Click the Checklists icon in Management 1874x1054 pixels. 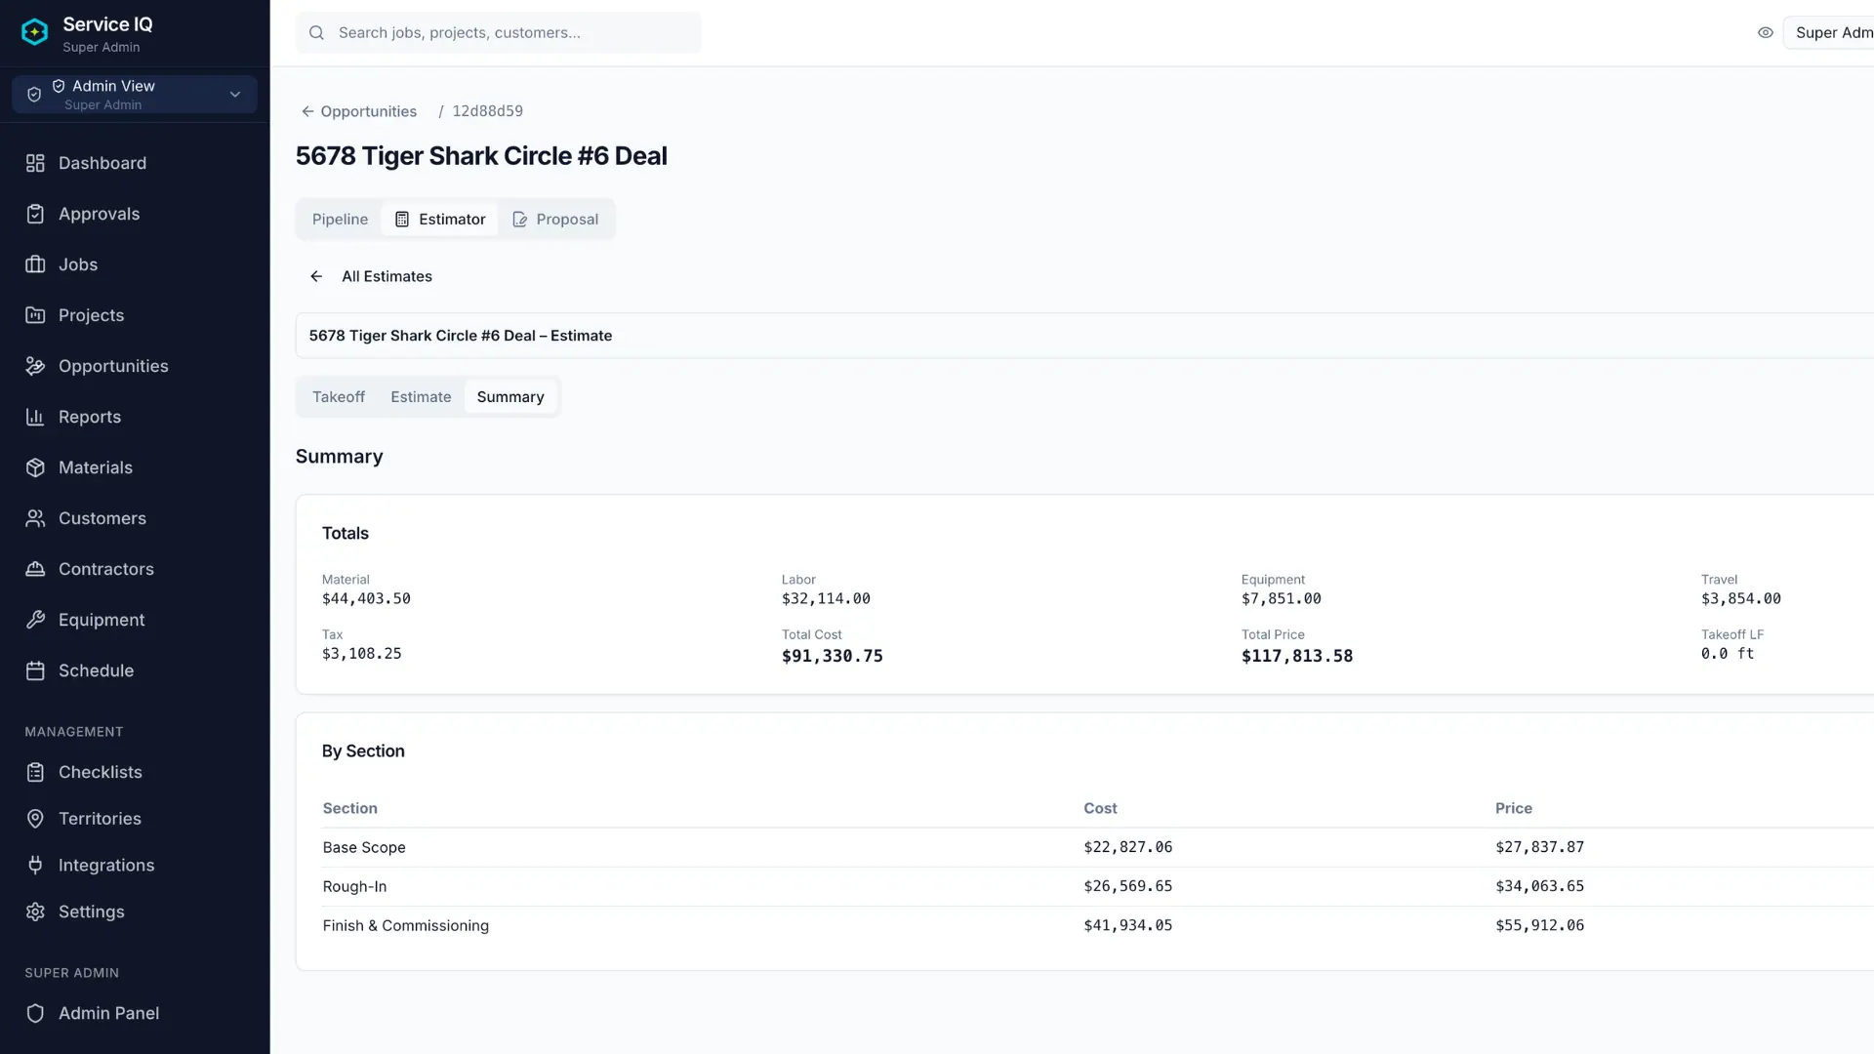pos(35,772)
